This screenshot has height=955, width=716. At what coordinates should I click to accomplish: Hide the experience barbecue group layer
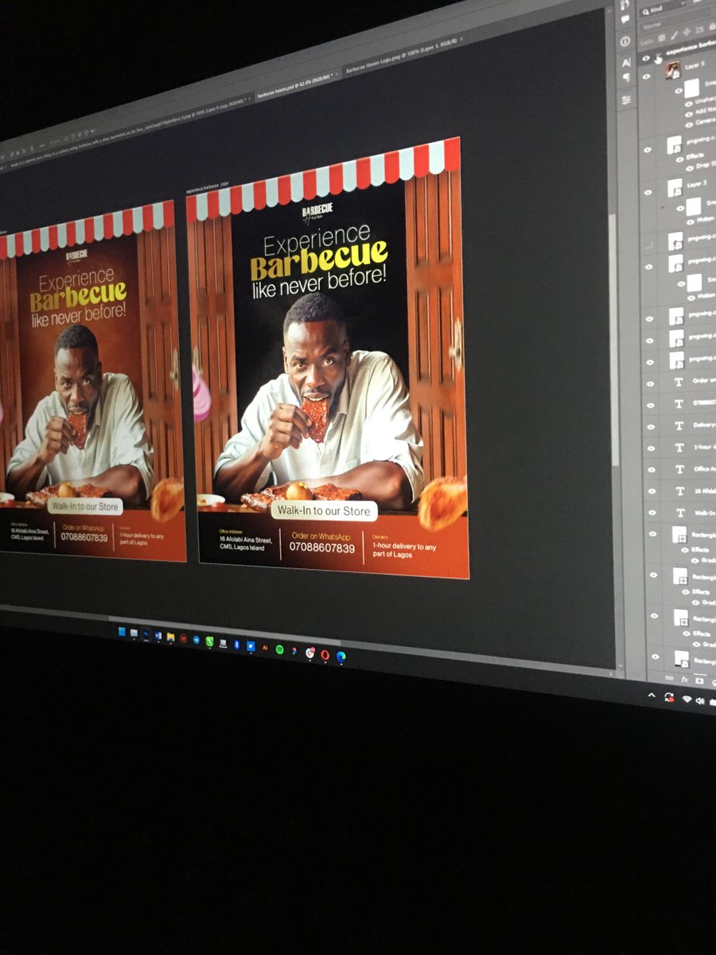click(x=646, y=58)
